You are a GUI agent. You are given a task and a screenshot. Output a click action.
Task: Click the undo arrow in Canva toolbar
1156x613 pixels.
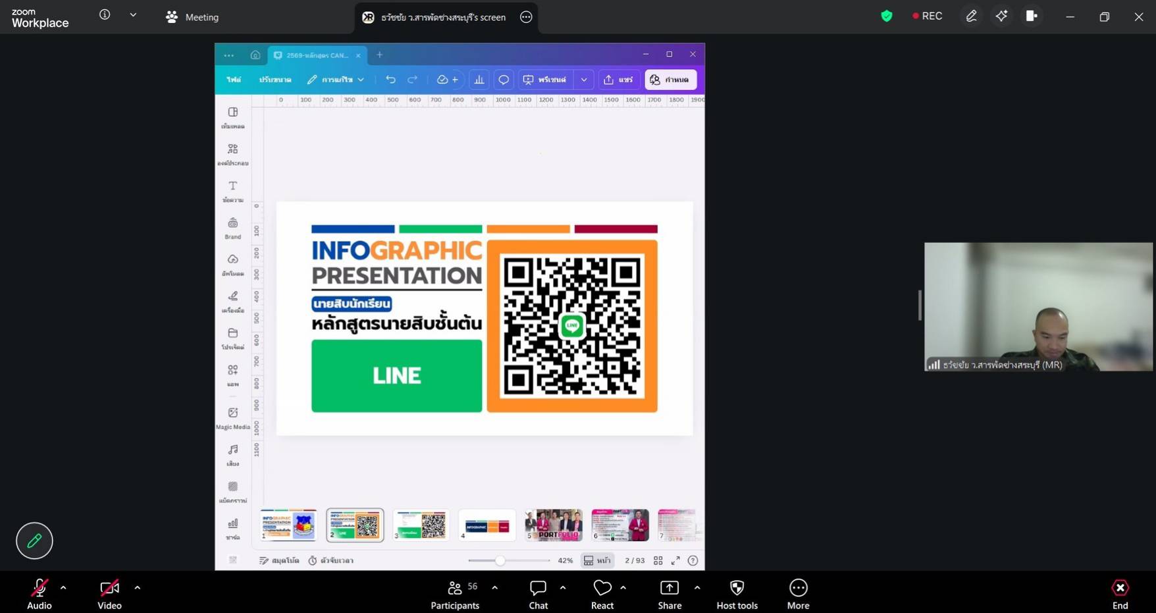point(391,80)
